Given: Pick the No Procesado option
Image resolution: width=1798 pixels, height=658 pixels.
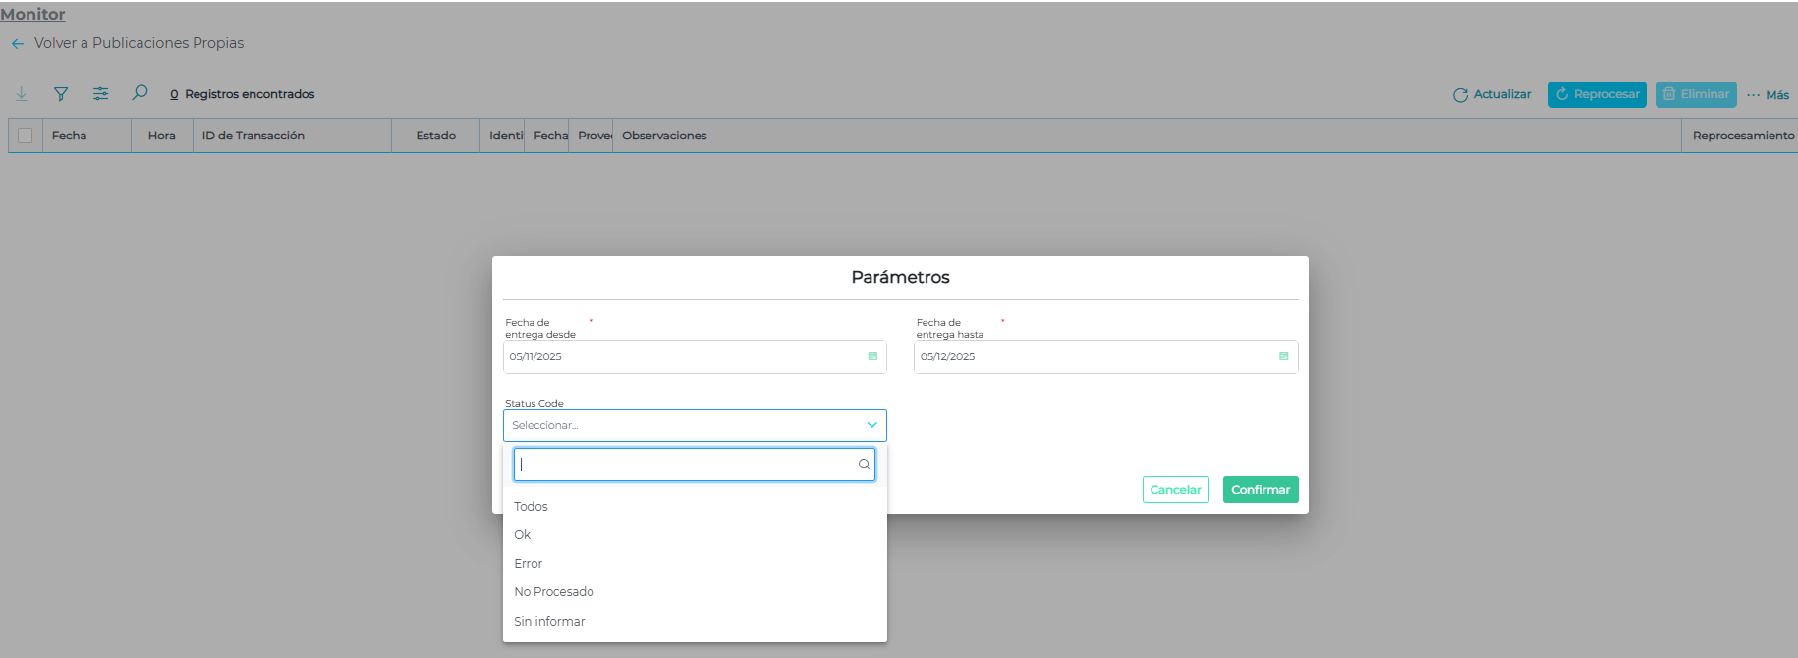Looking at the screenshot, I should (x=554, y=592).
